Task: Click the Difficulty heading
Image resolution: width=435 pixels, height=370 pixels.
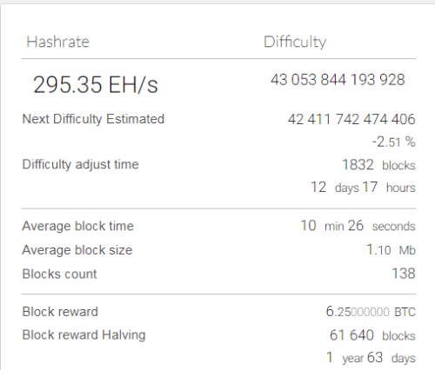Action: point(295,43)
